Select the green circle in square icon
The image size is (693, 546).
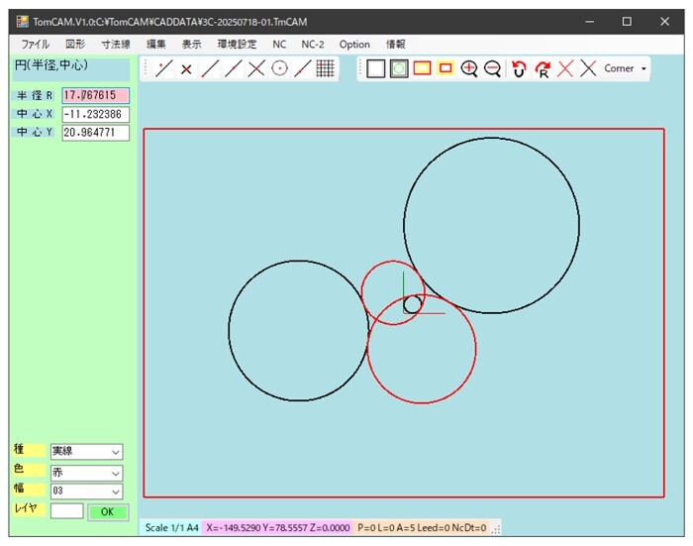point(399,68)
